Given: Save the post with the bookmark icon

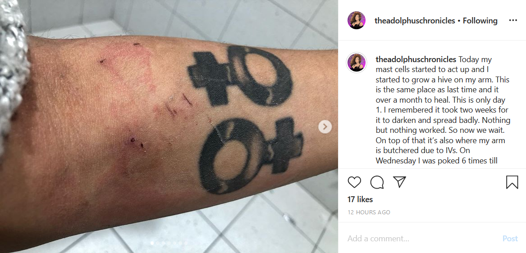Looking at the screenshot, I should pos(512,182).
